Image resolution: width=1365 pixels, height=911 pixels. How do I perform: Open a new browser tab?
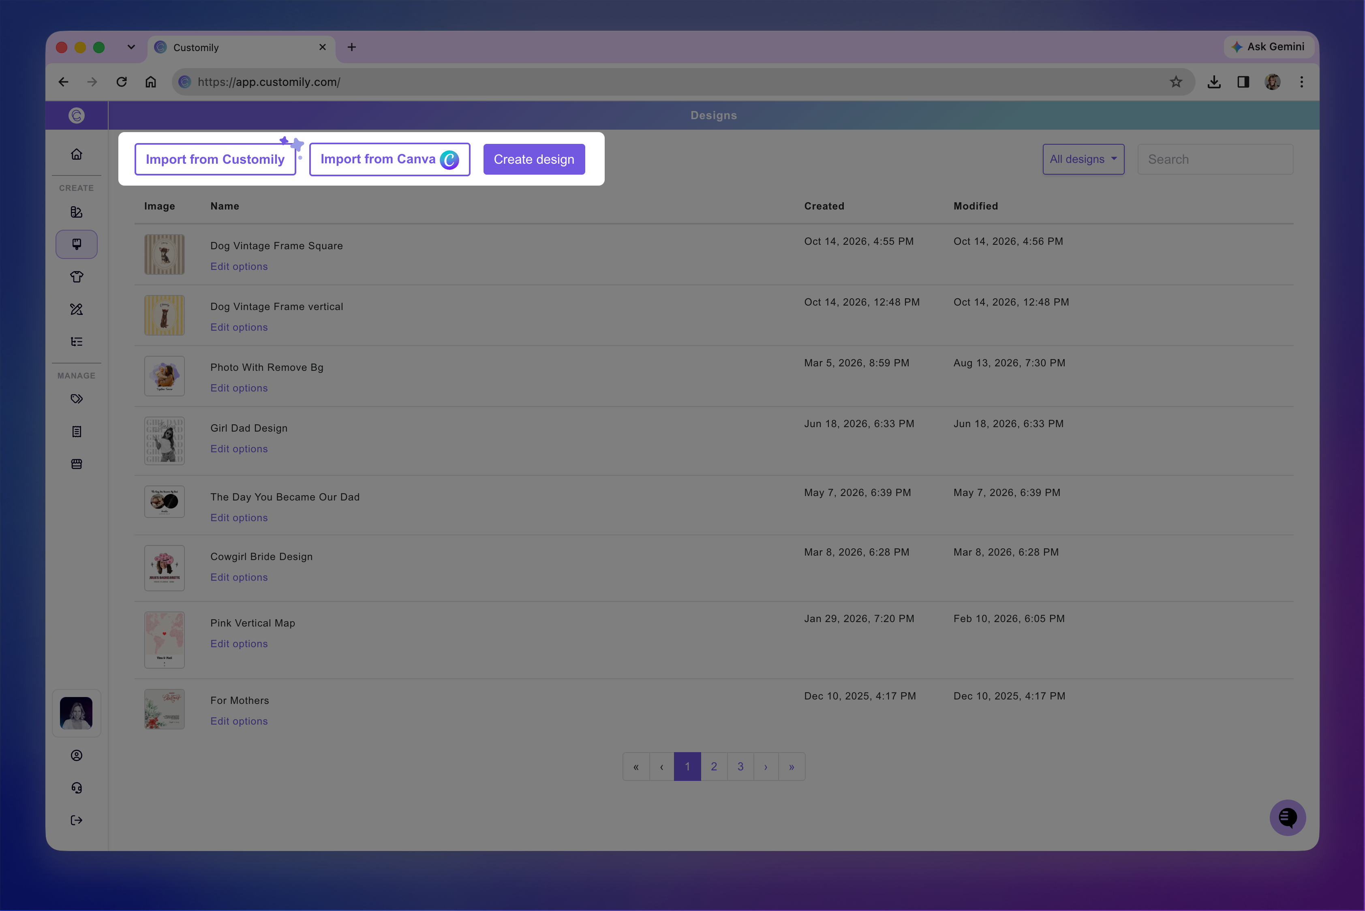point(351,47)
